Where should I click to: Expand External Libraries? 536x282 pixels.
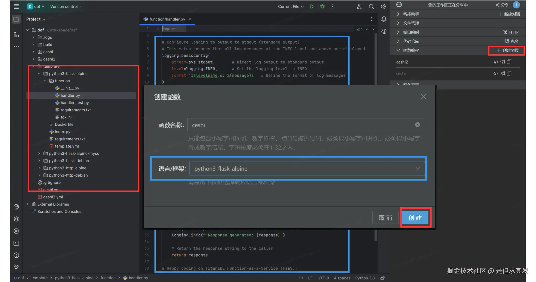click(27, 204)
